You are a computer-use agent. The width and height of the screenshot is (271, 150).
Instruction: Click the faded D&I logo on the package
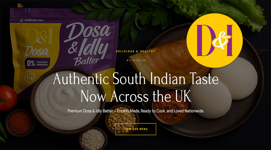click(39, 36)
